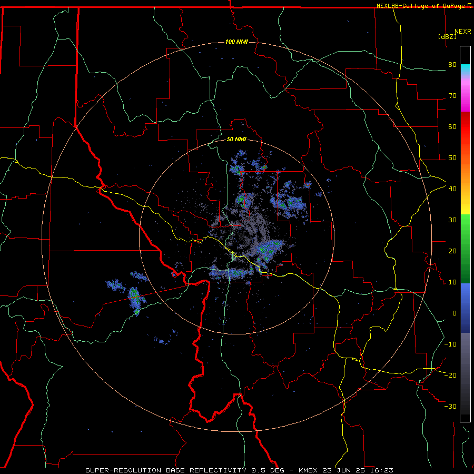Click the 0 value on dBZ scale

(x=455, y=313)
